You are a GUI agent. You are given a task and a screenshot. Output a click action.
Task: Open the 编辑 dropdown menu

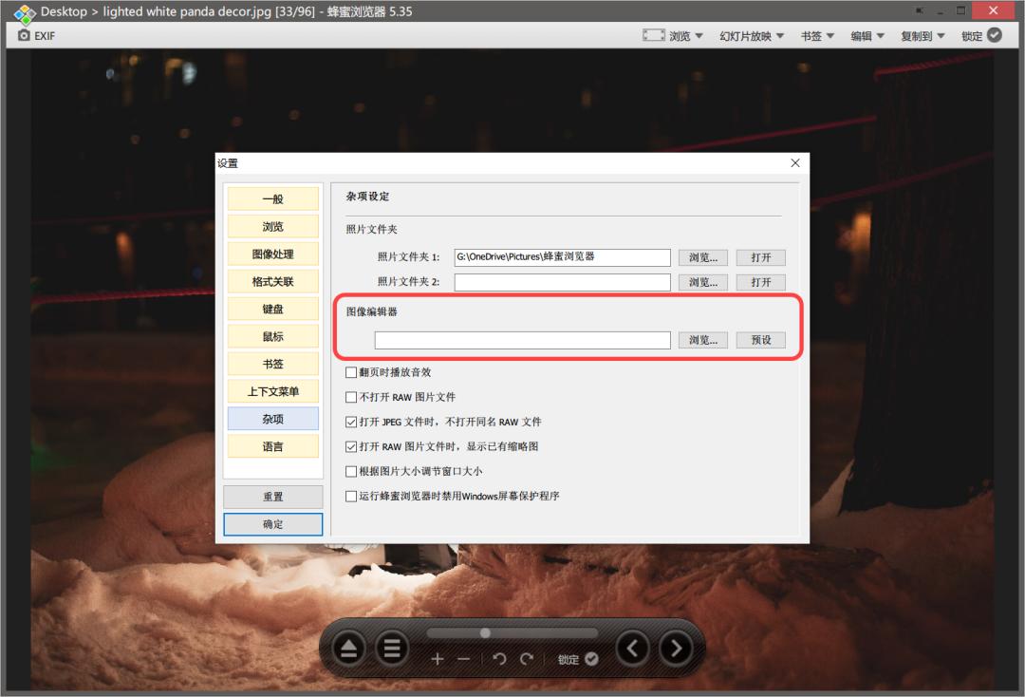coord(865,34)
